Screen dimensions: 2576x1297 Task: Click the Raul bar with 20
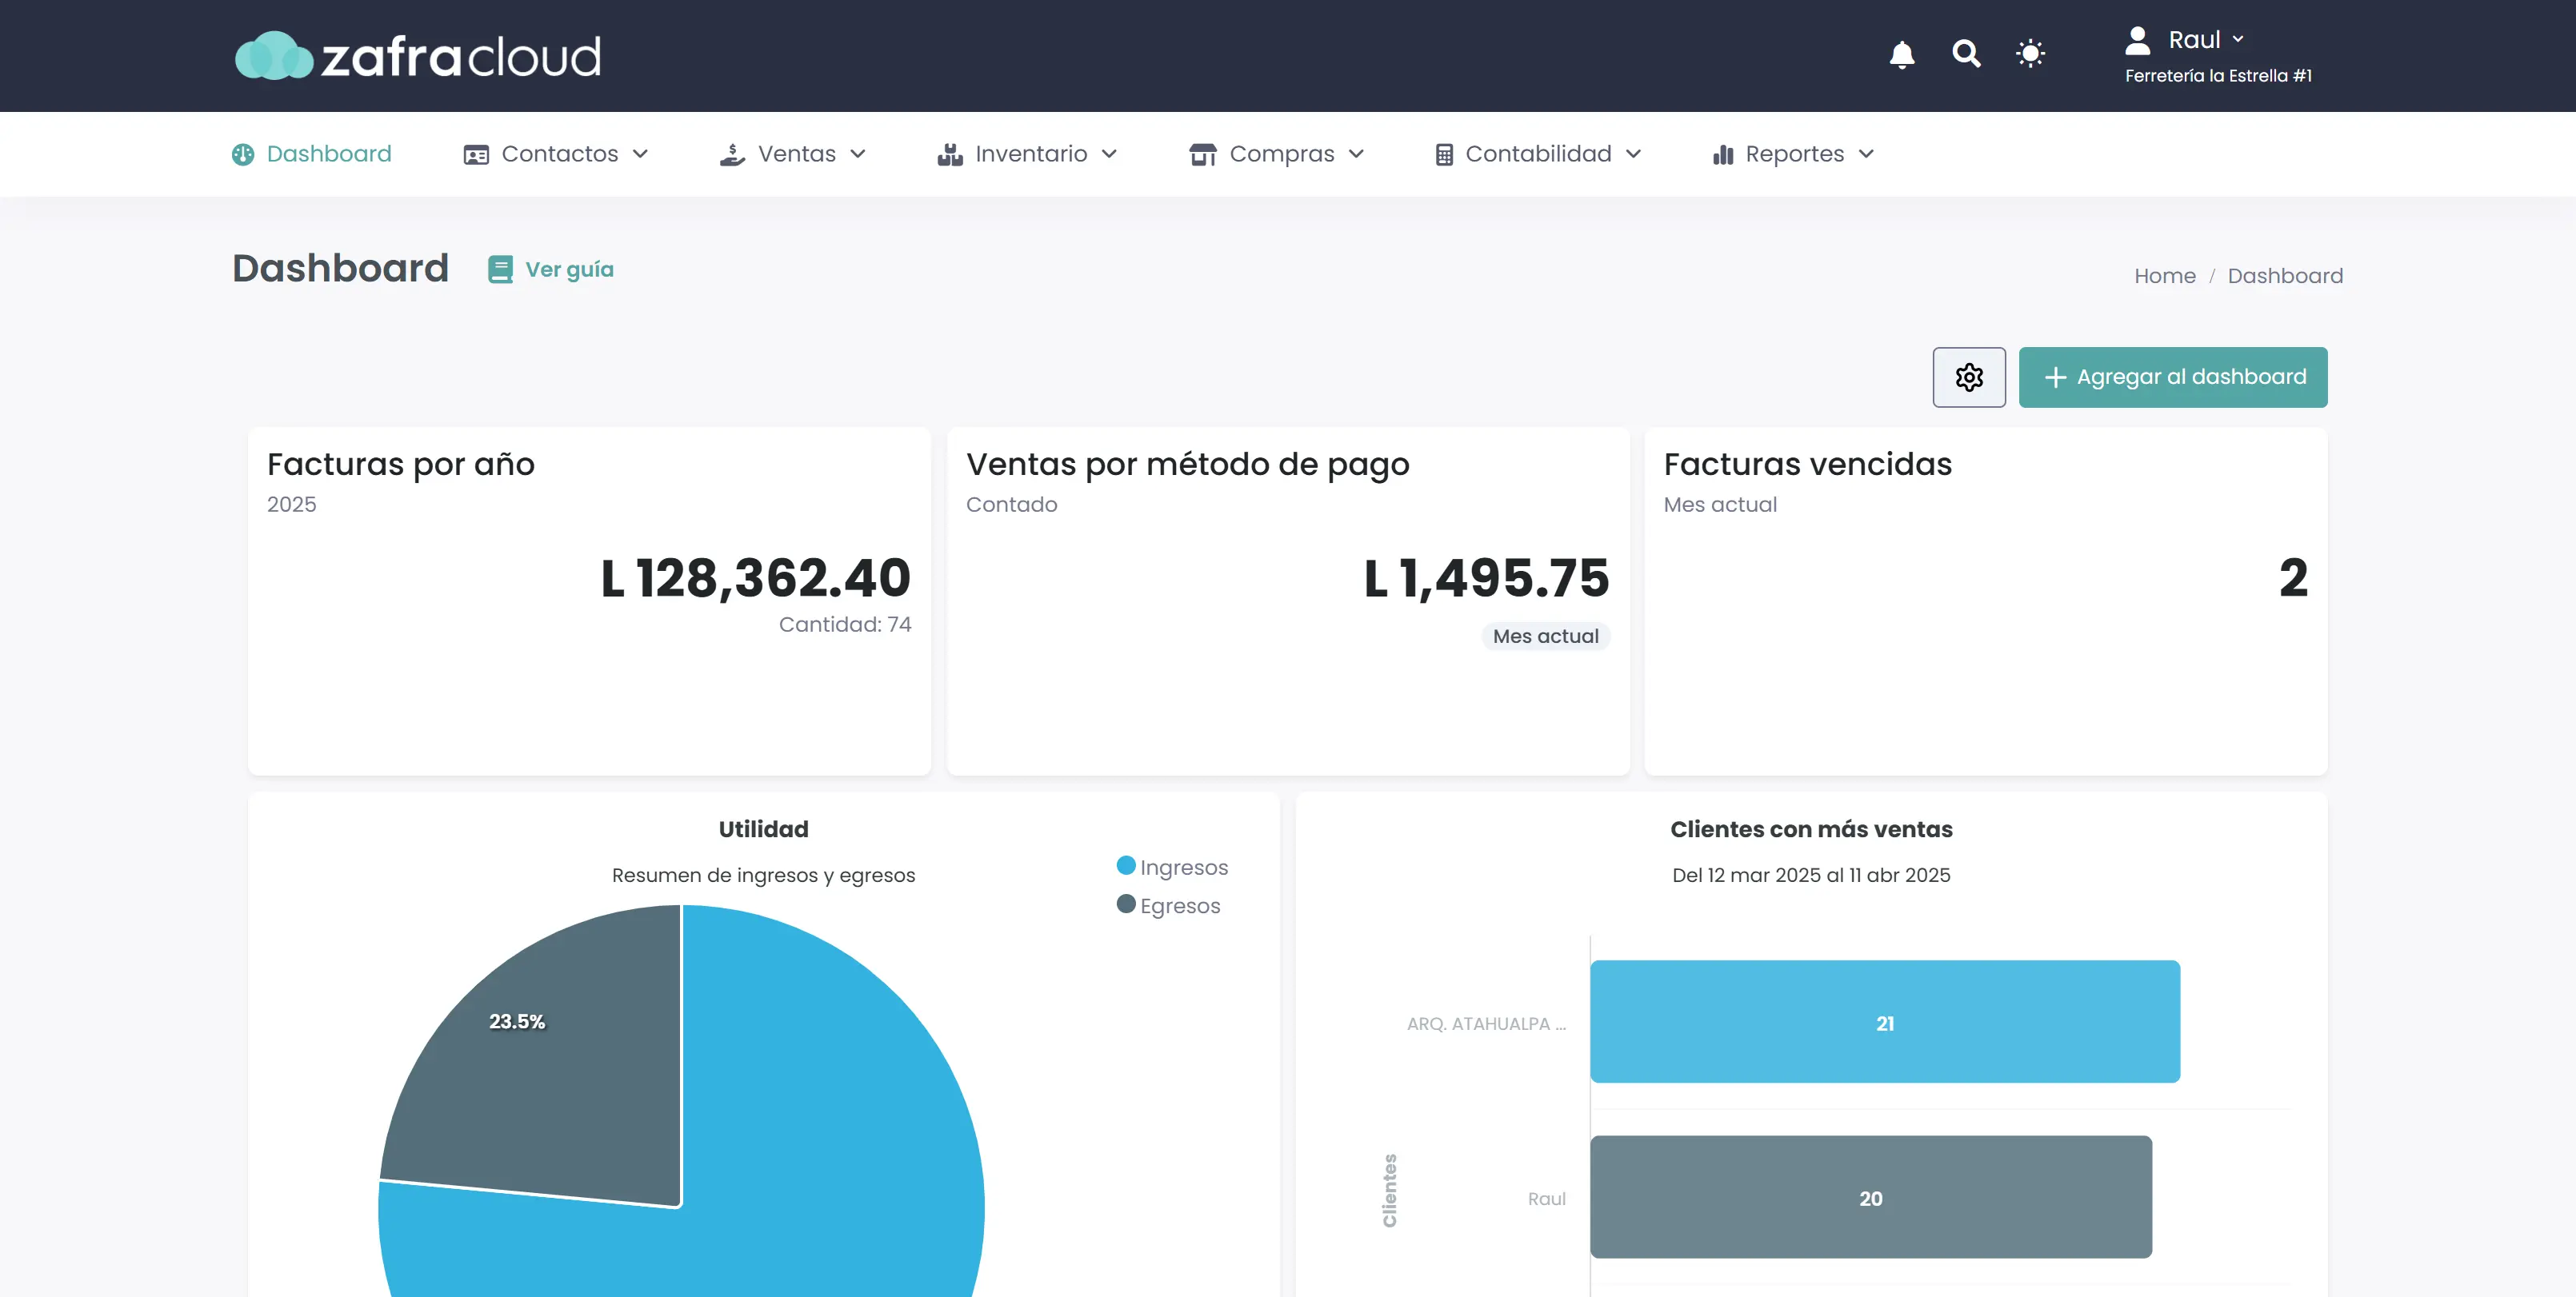[x=1871, y=1197]
